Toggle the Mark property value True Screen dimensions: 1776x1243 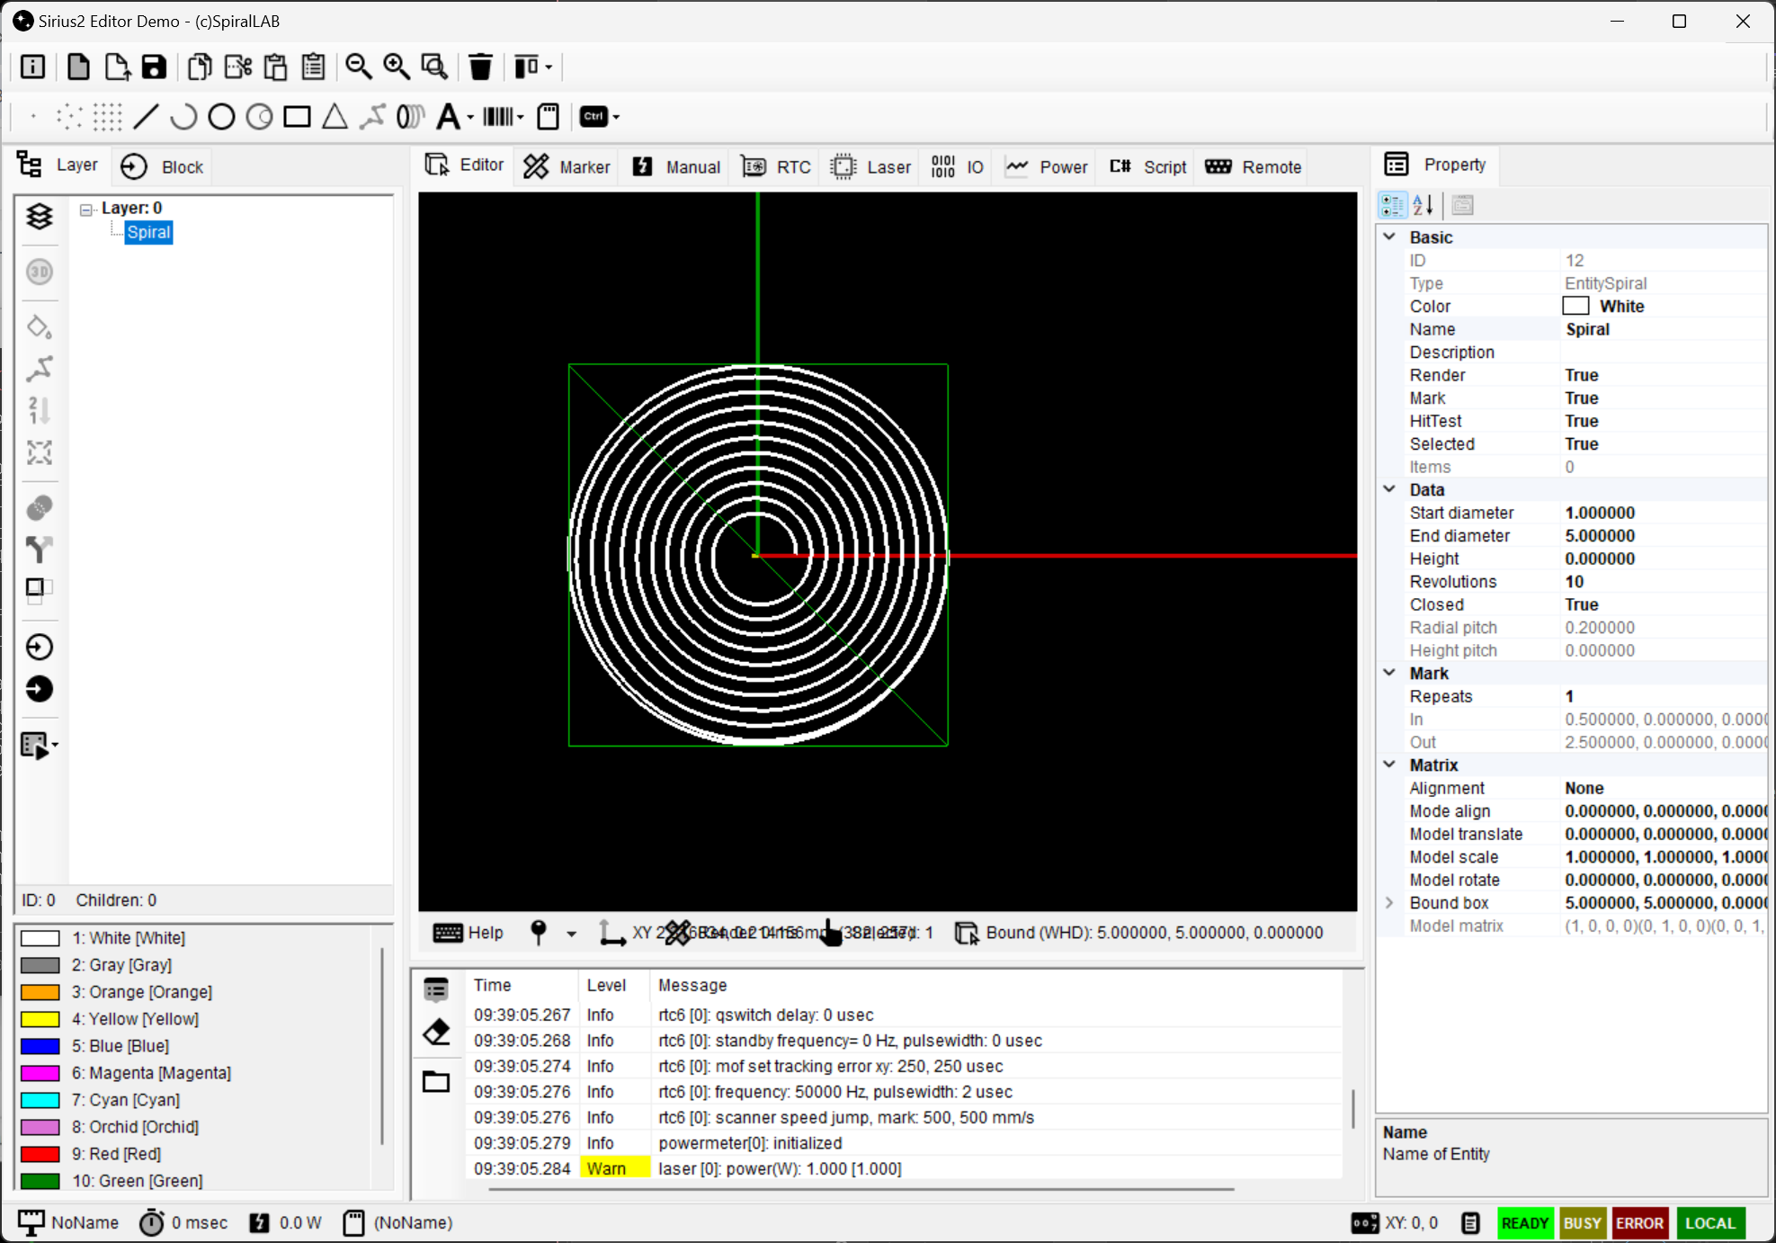coord(1664,398)
